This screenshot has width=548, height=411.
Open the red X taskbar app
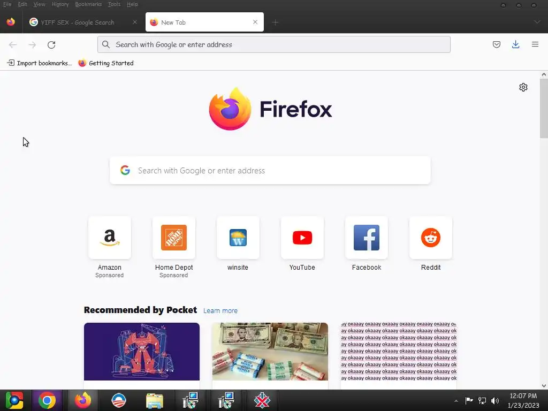coord(262,400)
